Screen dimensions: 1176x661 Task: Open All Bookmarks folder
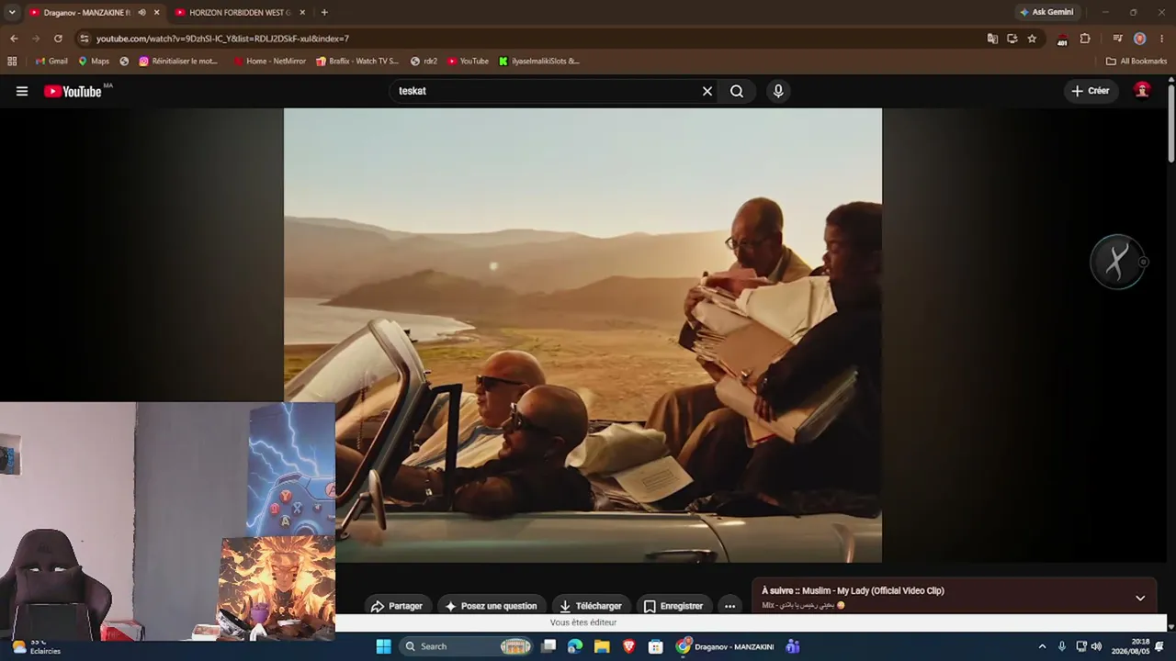(1136, 62)
